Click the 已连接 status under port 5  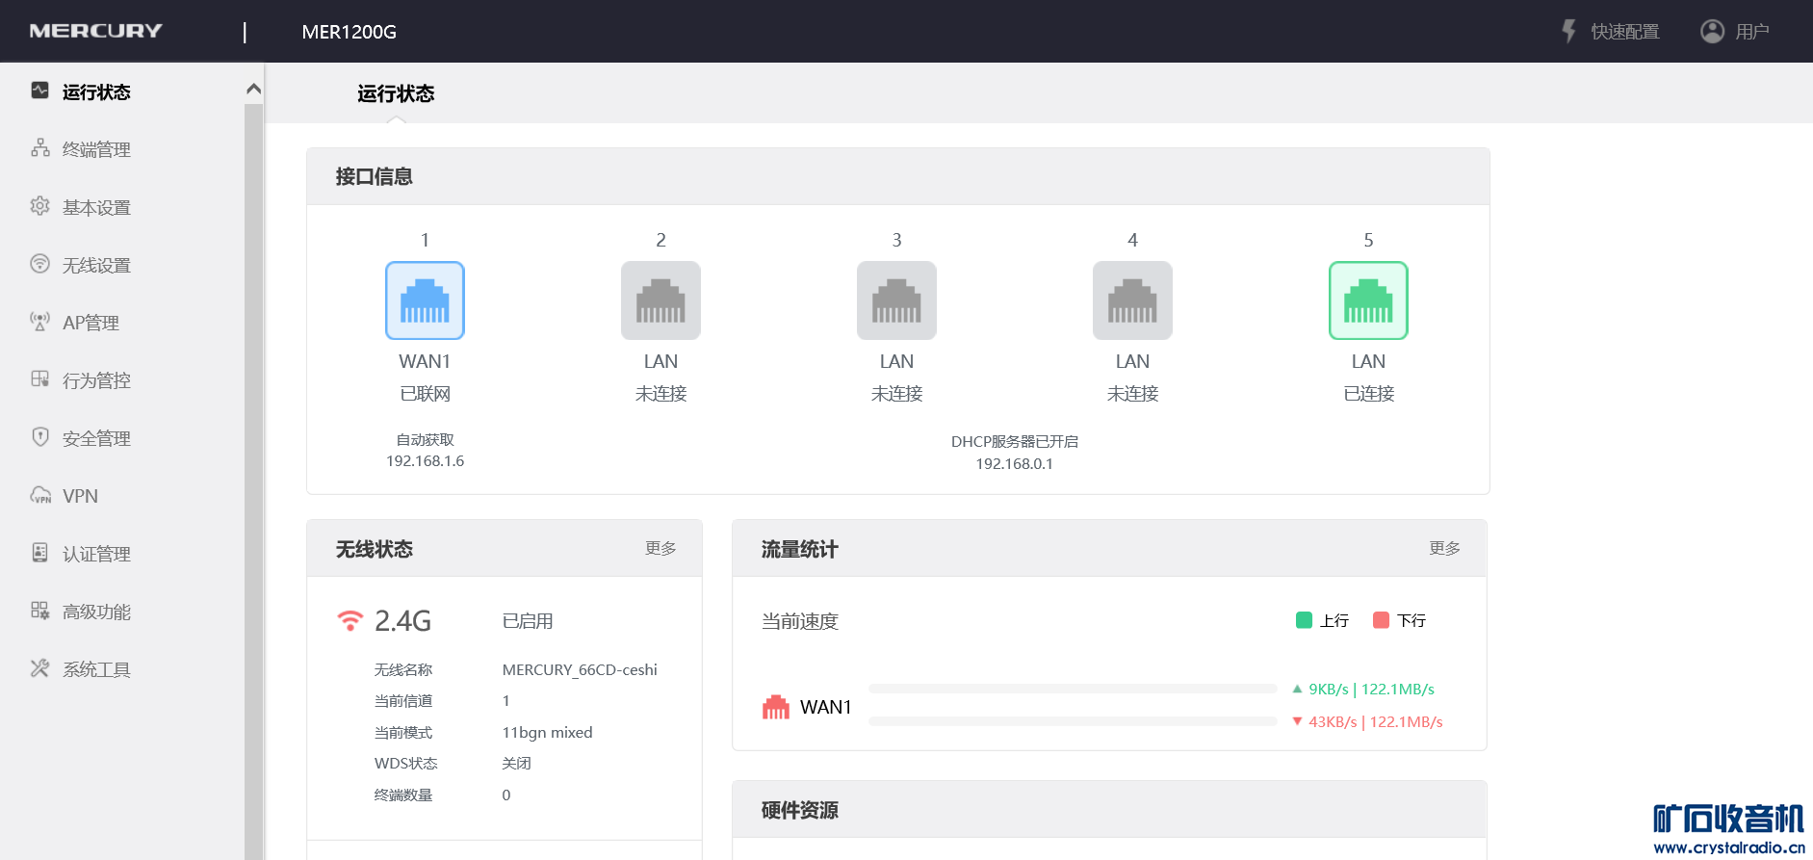[1368, 394]
